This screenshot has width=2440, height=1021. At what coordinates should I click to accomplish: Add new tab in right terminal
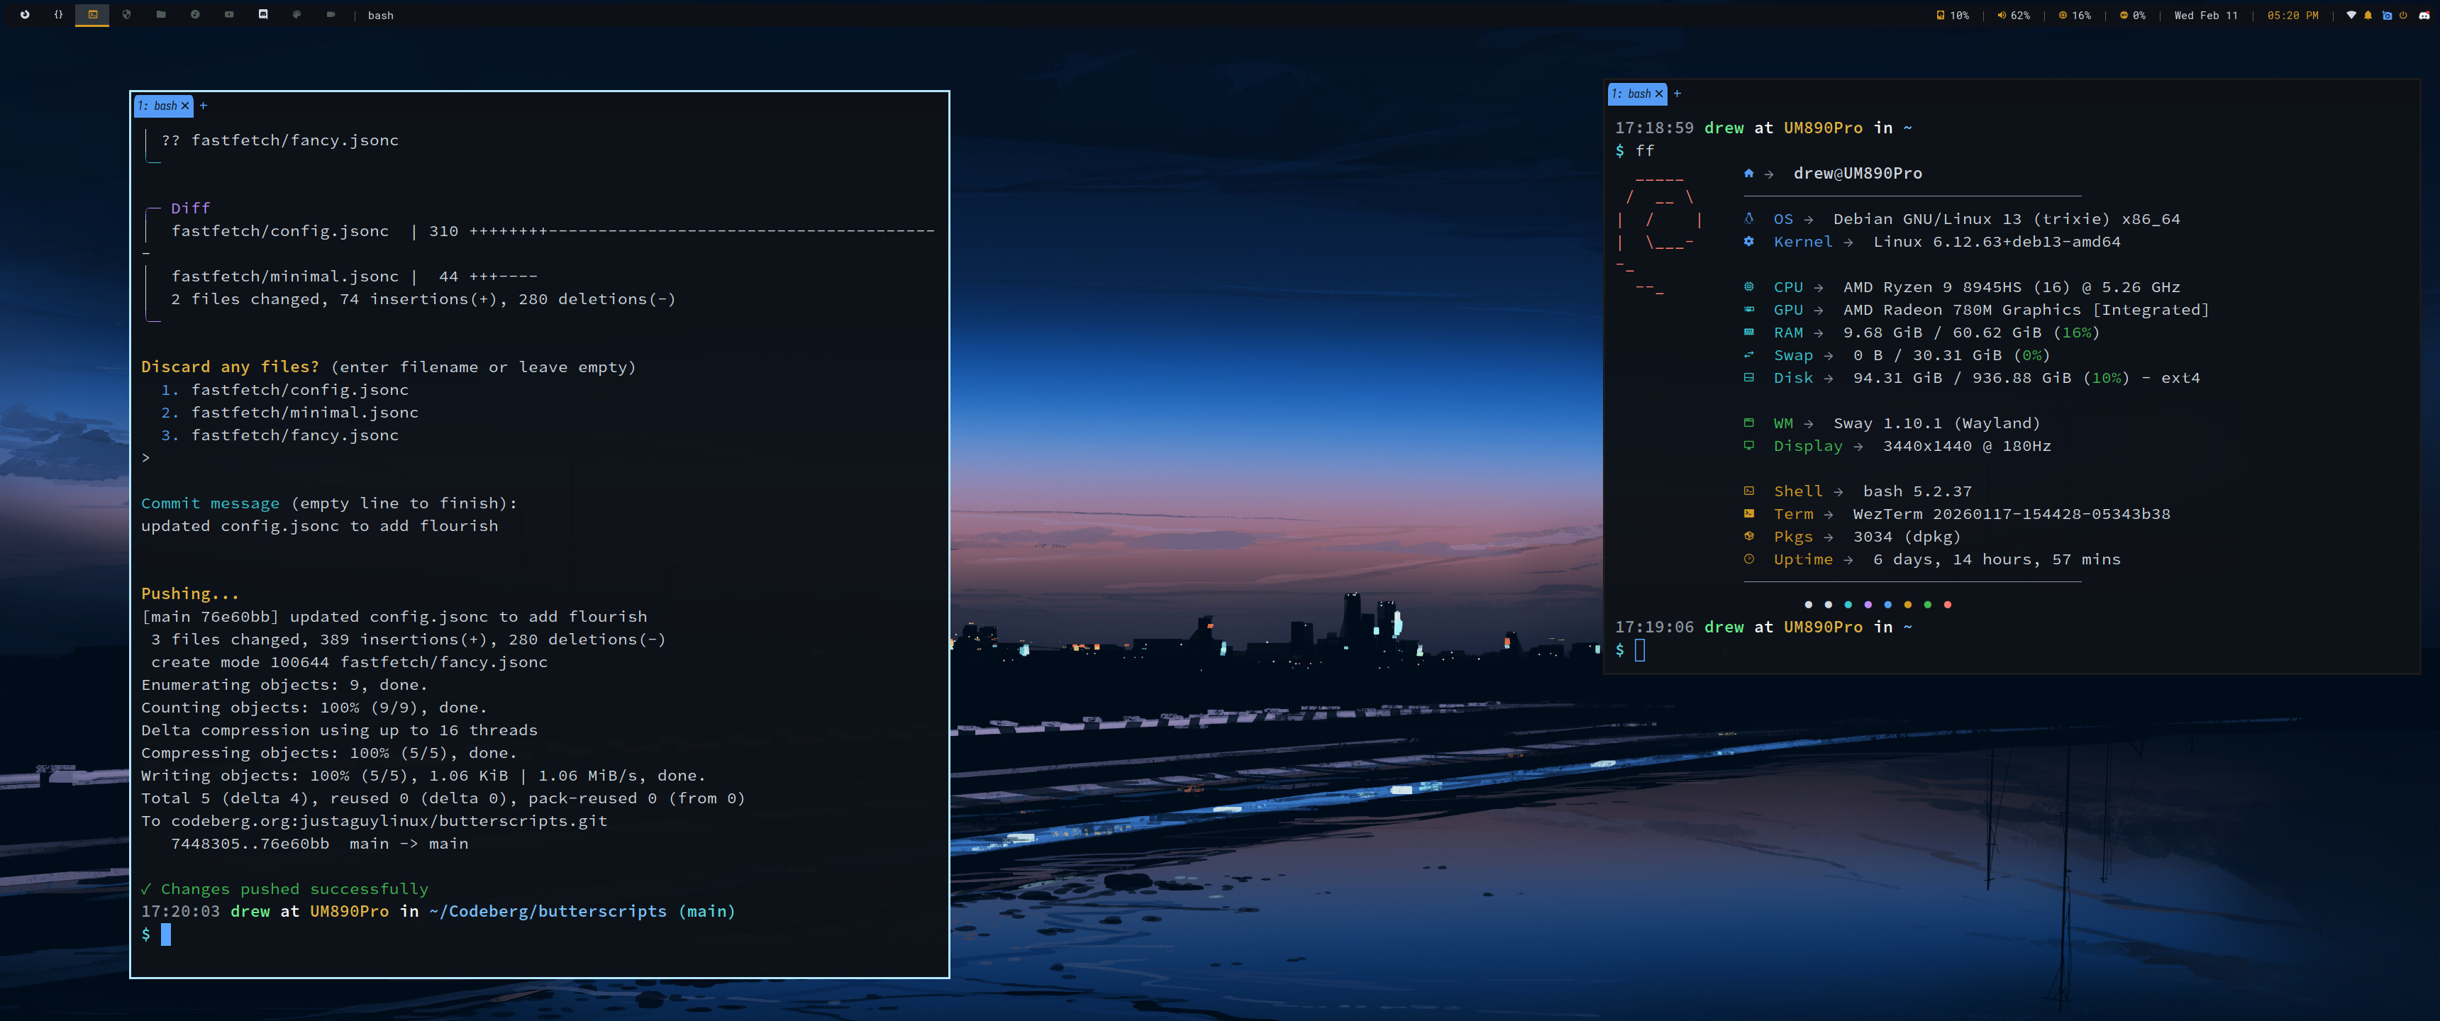1677,94
